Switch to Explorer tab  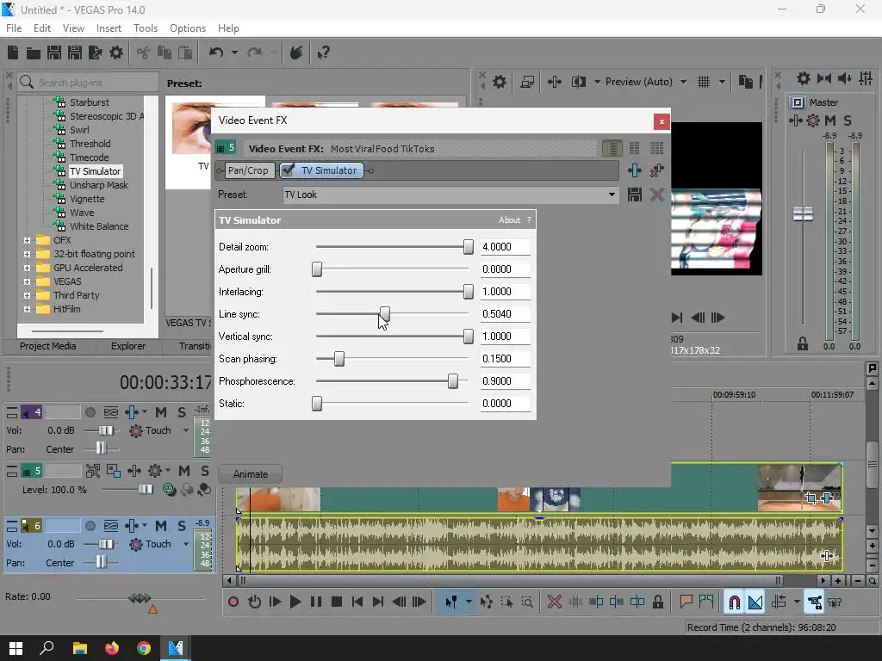[128, 346]
